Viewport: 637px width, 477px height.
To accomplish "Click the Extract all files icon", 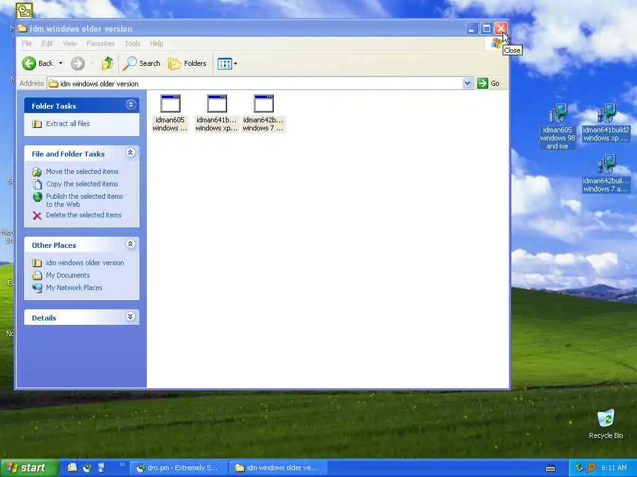I will [37, 124].
